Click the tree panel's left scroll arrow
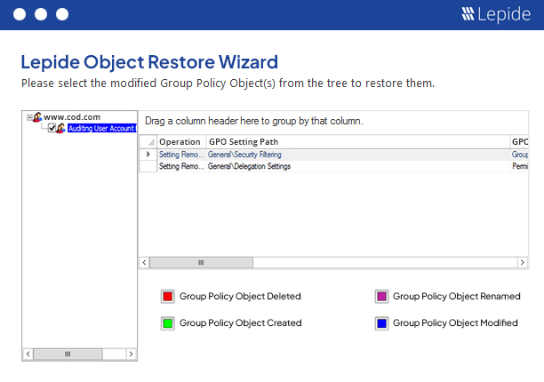The width and height of the screenshot is (544, 382). click(x=28, y=354)
